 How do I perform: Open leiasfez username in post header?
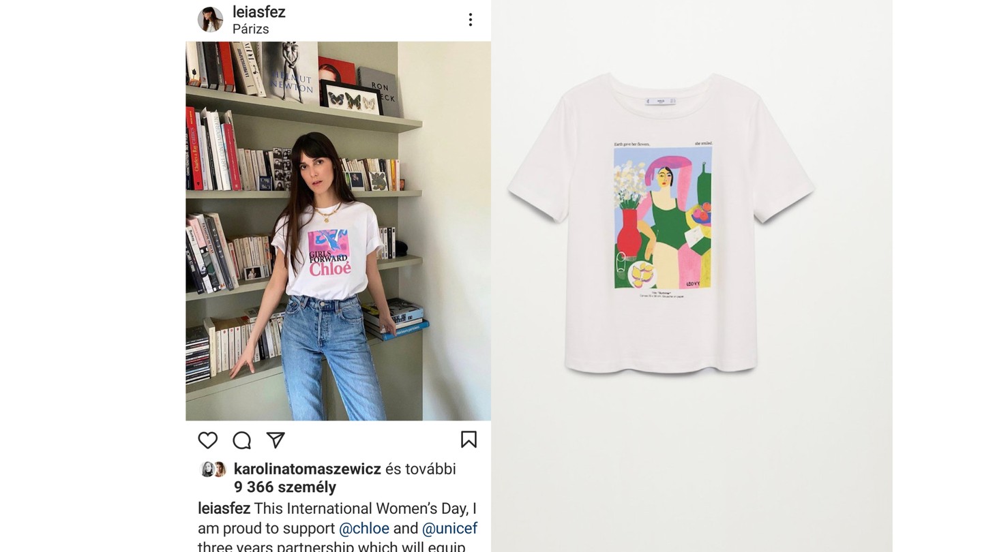coord(259,12)
